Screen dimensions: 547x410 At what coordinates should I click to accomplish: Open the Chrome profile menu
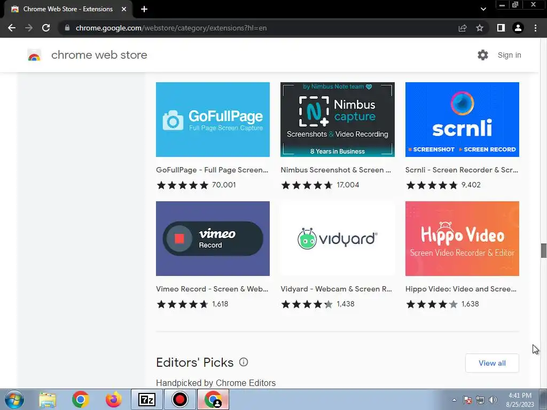(518, 28)
